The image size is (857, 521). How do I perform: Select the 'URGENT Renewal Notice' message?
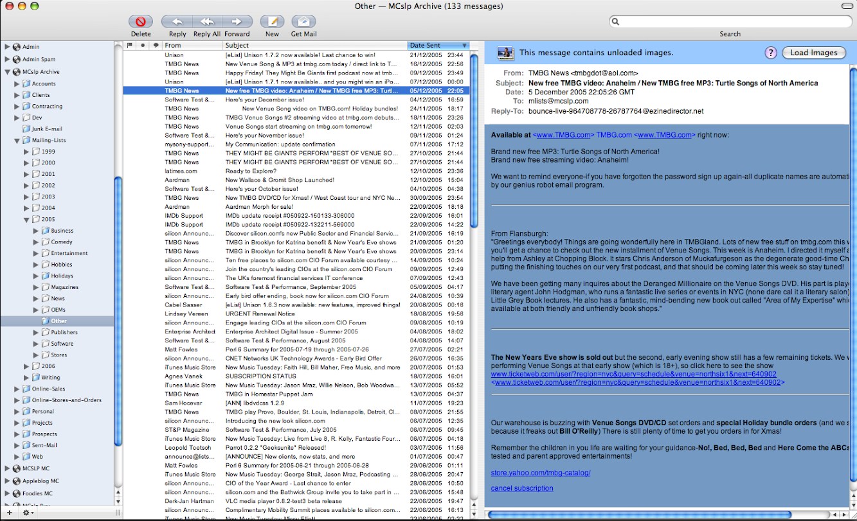[x=296, y=314]
